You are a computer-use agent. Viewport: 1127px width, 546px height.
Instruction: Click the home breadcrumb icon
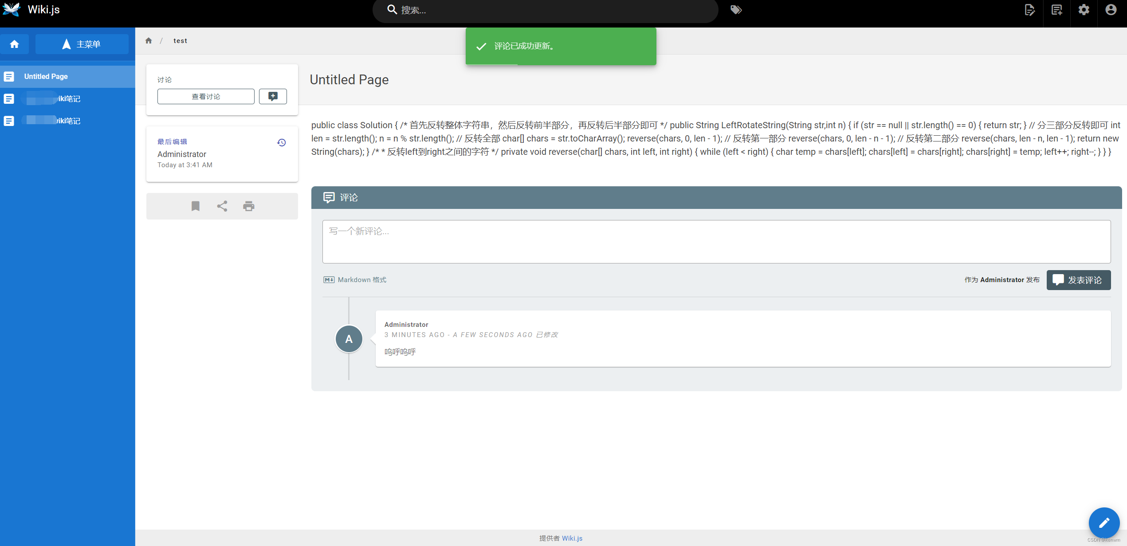coord(149,41)
